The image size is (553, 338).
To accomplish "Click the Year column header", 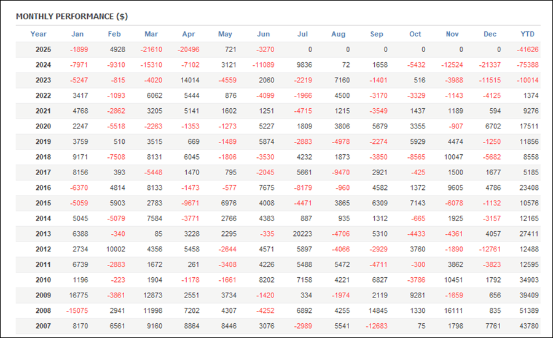I will [x=38, y=34].
